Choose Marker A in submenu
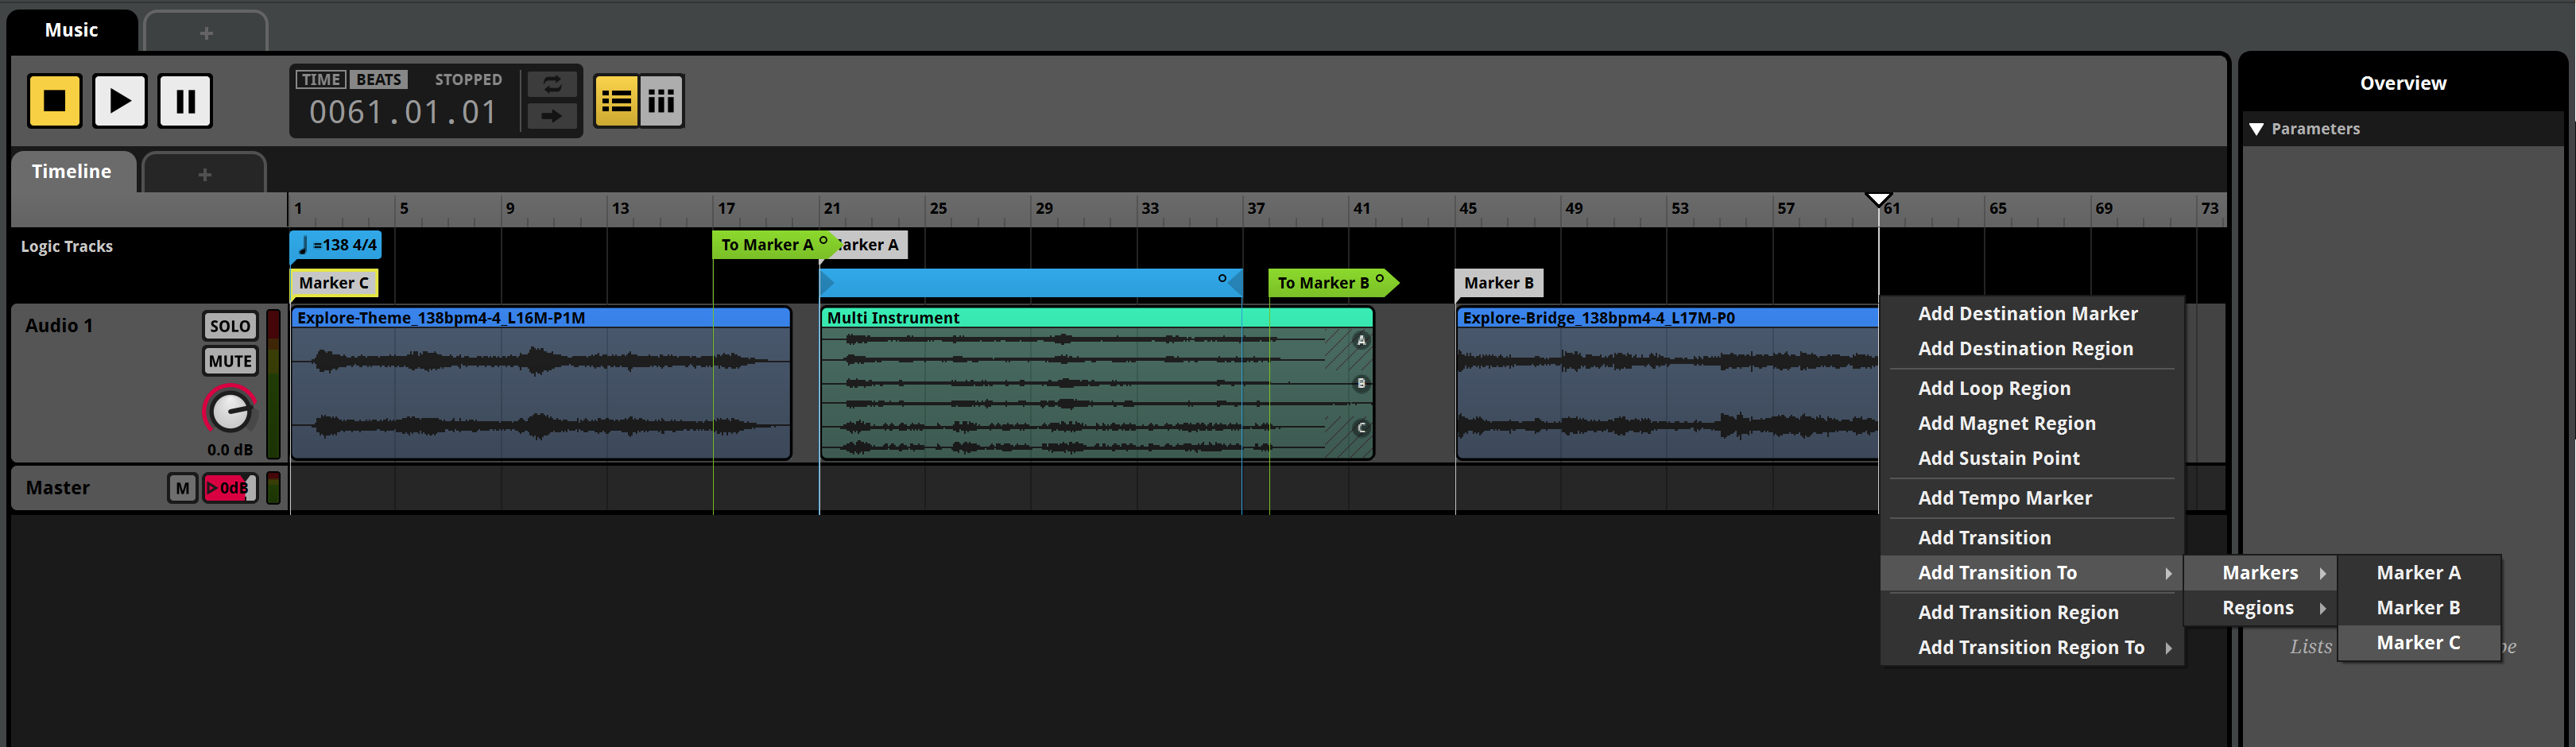Screen dimensions: 2576x747 (x=2419, y=573)
